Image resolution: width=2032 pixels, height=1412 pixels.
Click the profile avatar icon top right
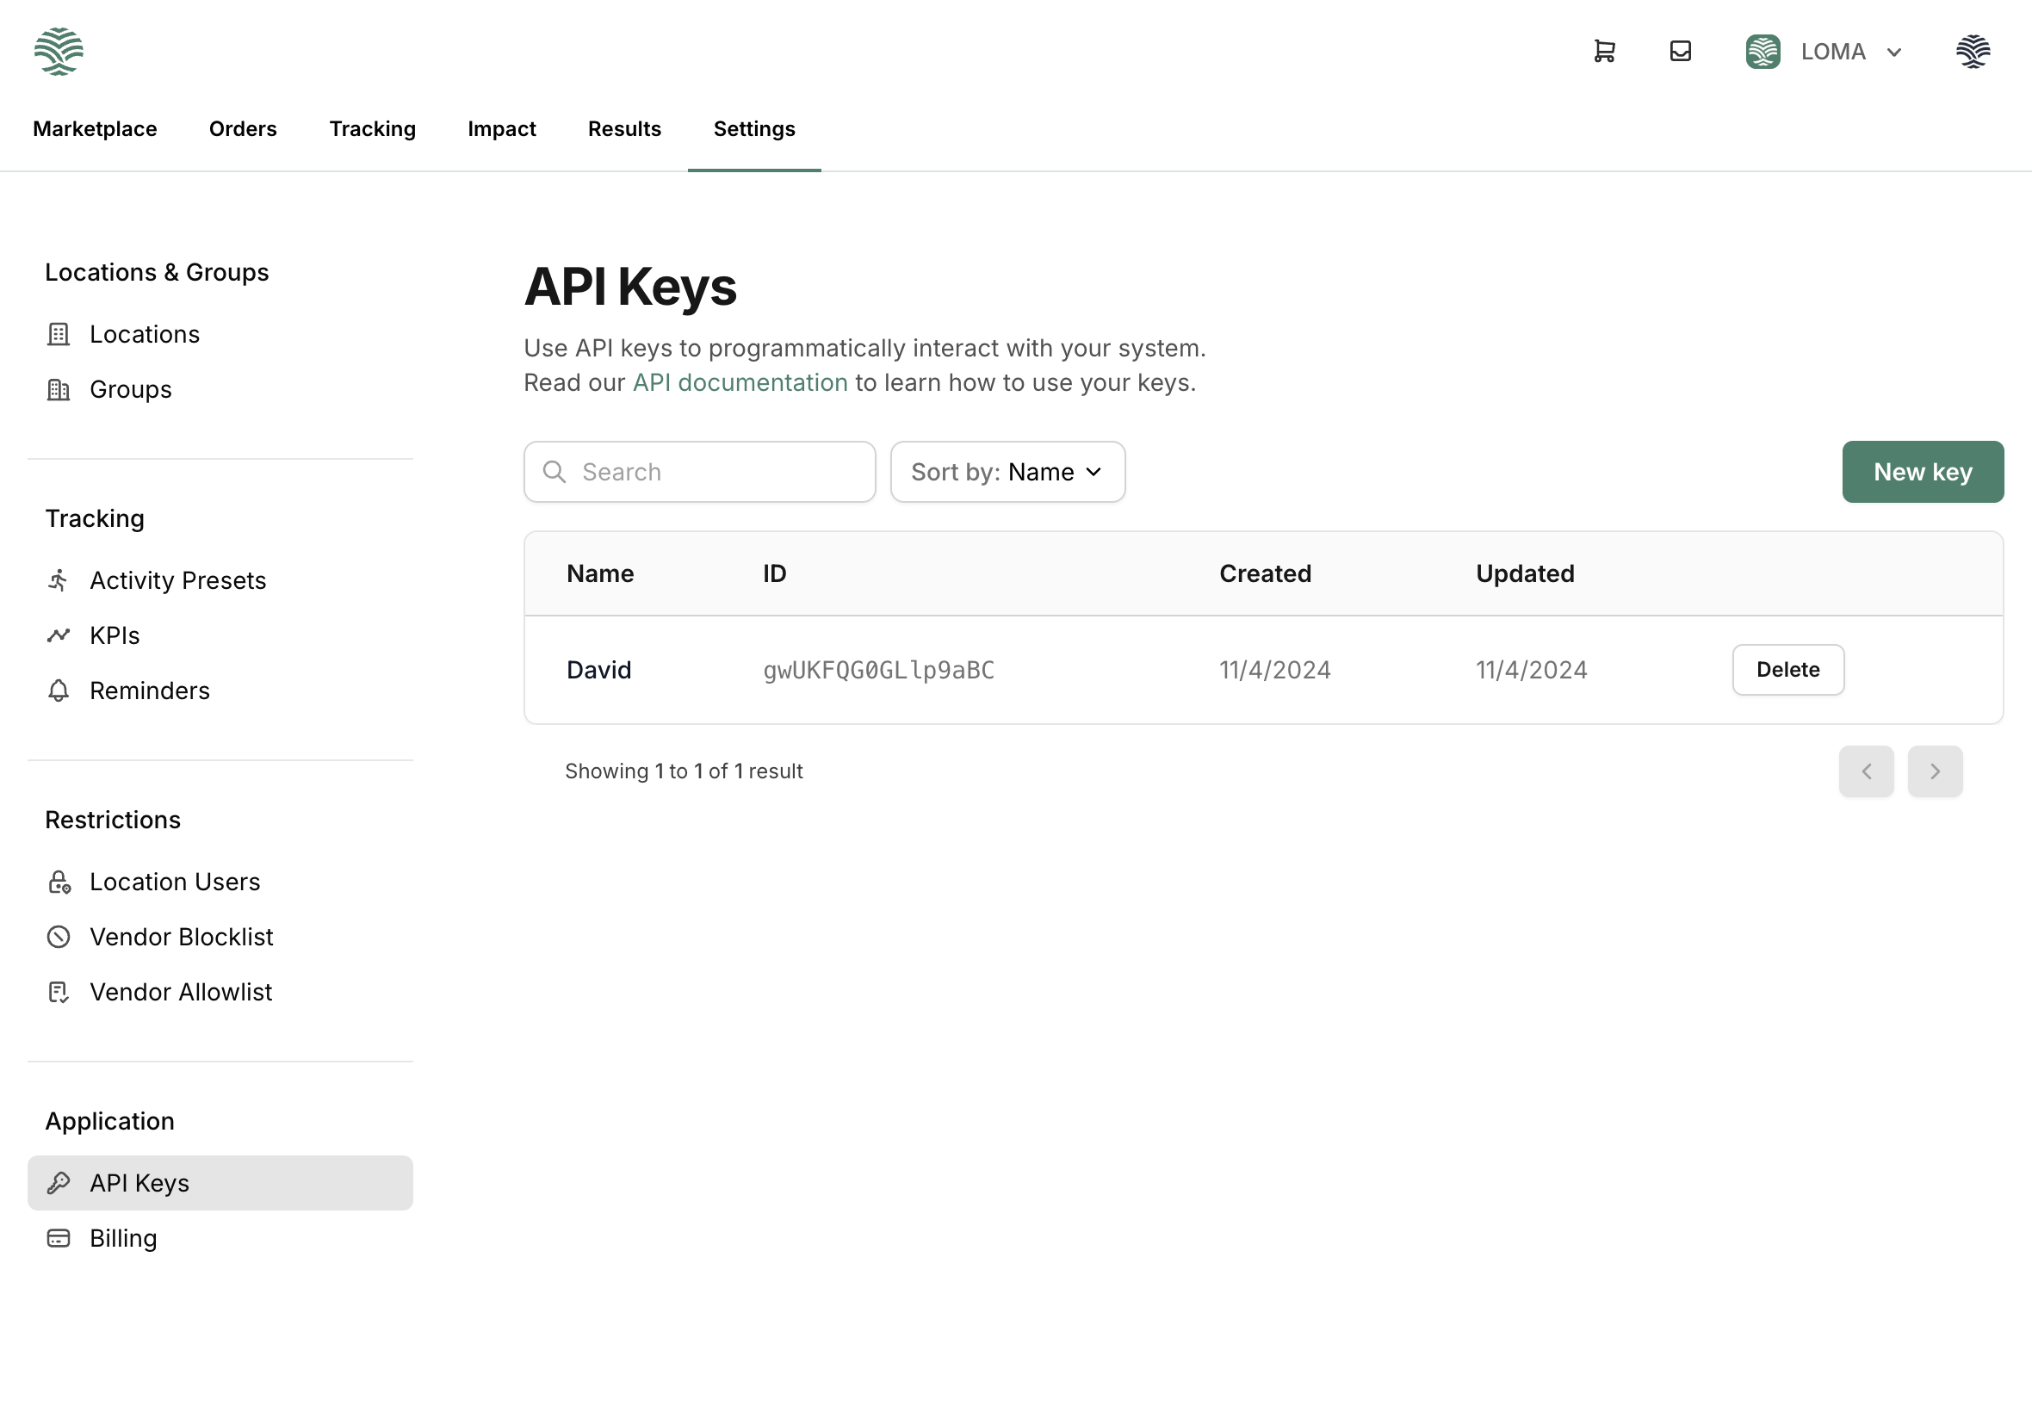[1972, 52]
